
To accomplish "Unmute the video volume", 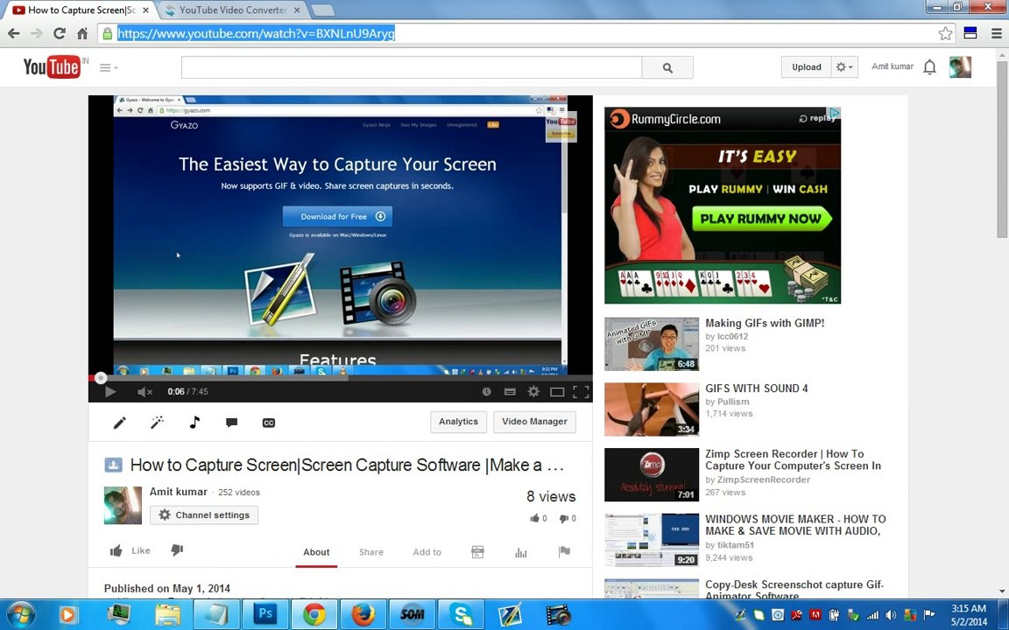I will (145, 391).
